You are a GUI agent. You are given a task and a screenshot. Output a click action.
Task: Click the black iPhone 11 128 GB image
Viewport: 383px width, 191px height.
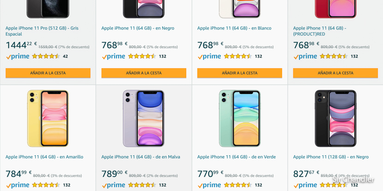(335, 118)
